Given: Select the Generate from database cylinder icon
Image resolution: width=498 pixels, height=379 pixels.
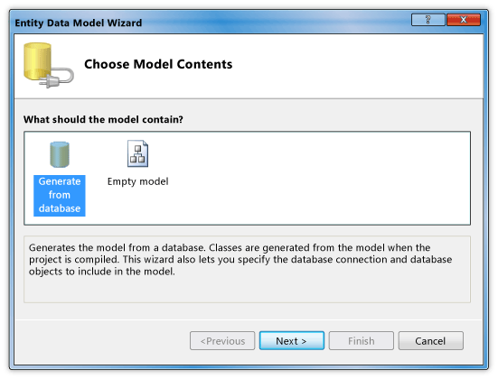Looking at the screenshot, I should click(x=60, y=154).
